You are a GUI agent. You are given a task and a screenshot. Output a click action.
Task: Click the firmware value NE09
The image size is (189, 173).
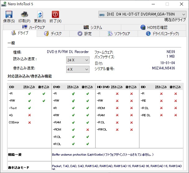[171, 52]
